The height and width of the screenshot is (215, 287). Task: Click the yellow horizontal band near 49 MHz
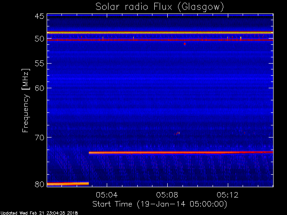[x=160, y=33]
